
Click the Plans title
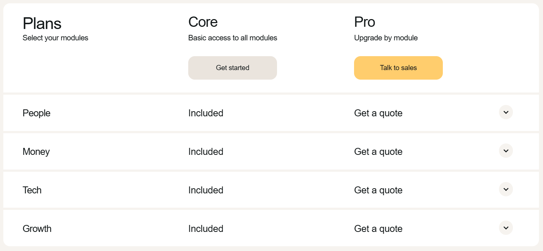point(42,23)
